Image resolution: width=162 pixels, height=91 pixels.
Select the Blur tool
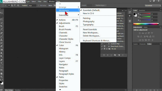pos(2,53)
